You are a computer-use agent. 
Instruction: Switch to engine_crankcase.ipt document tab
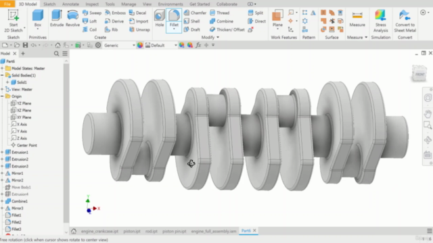(x=99, y=231)
